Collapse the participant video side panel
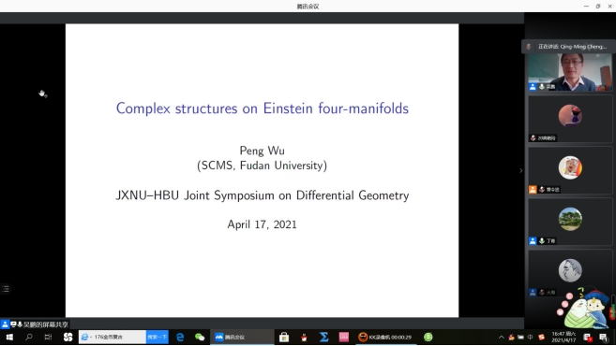 point(521,170)
